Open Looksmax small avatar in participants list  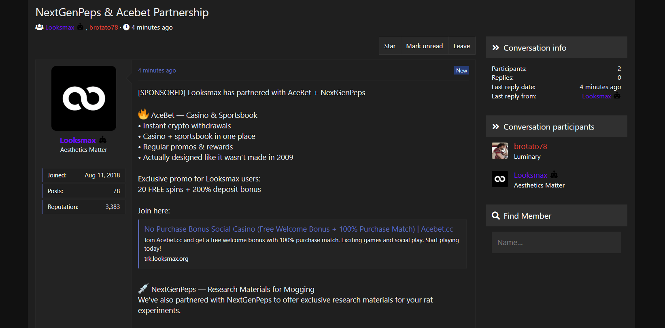(500, 179)
